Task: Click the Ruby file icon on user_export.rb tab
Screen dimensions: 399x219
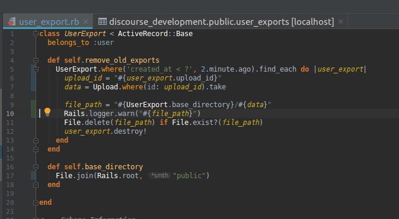Action: point(11,22)
